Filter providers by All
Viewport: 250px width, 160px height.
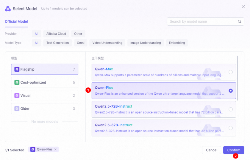(x=37, y=34)
